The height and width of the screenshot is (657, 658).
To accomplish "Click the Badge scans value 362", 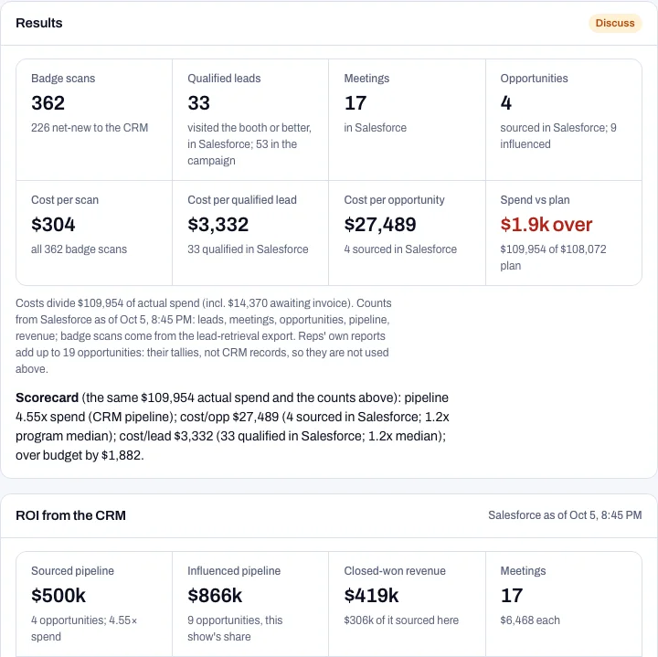I will point(48,103).
